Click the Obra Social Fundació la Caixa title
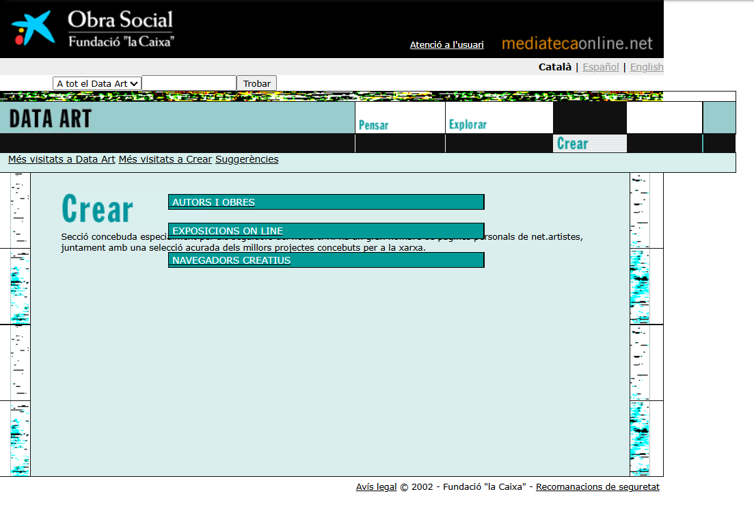 click(121, 29)
